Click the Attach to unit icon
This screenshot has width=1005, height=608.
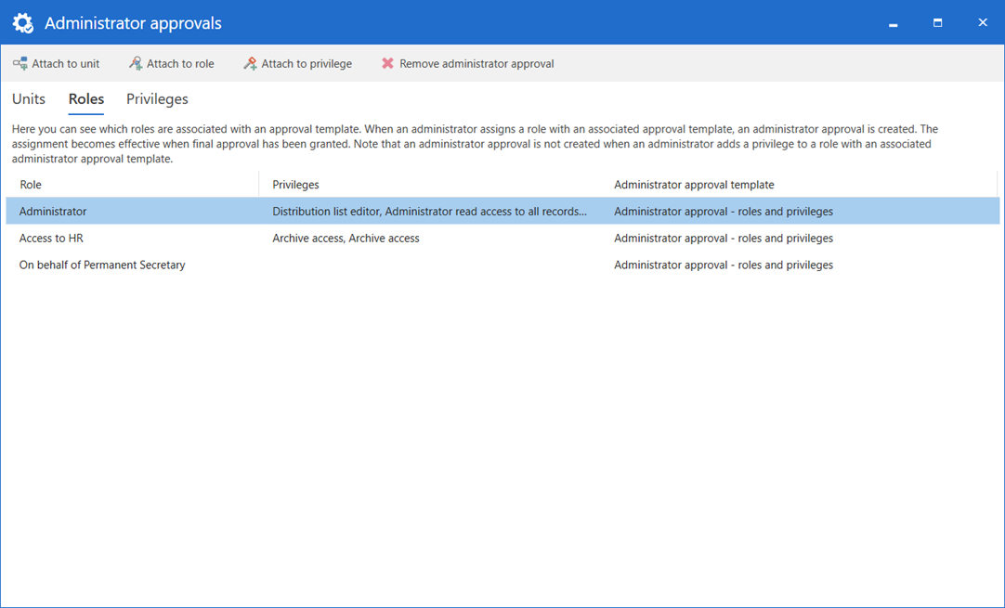[20, 63]
